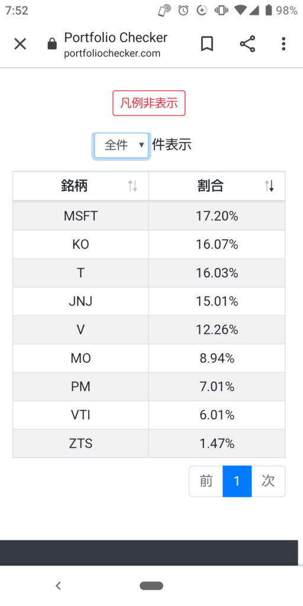Sort table by 割合 column arrows
This screenshot has width=303, height=606.
coord(269,186)
